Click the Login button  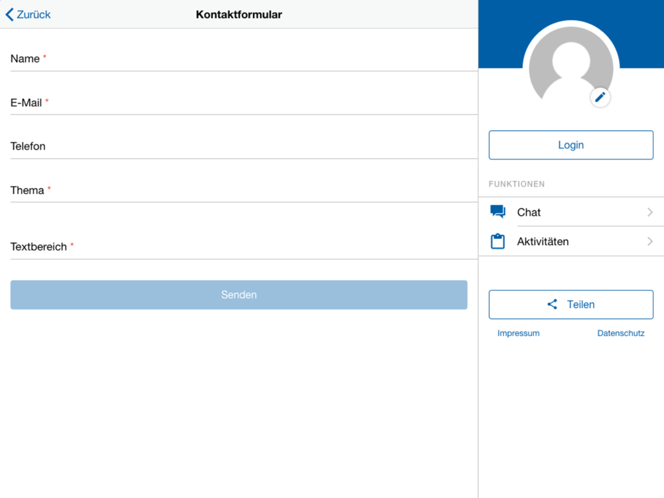pyautogui.click(x=571, y=145)
